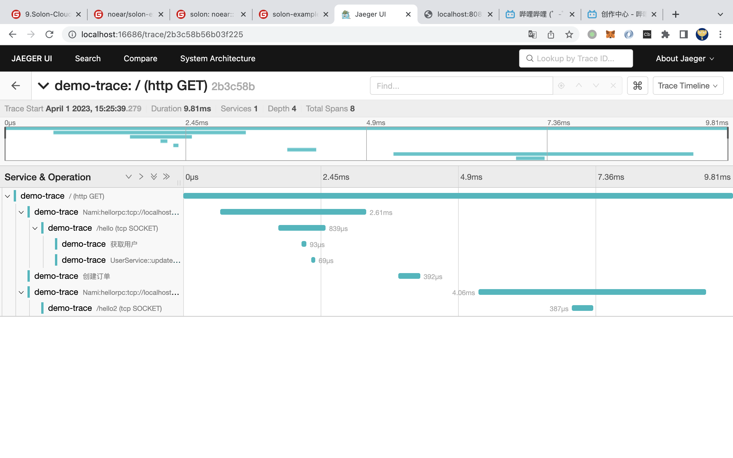The width and height of the screenshot is (733, 458).
Task: Collapse all spans double chevron
Action: coord(166,177)
